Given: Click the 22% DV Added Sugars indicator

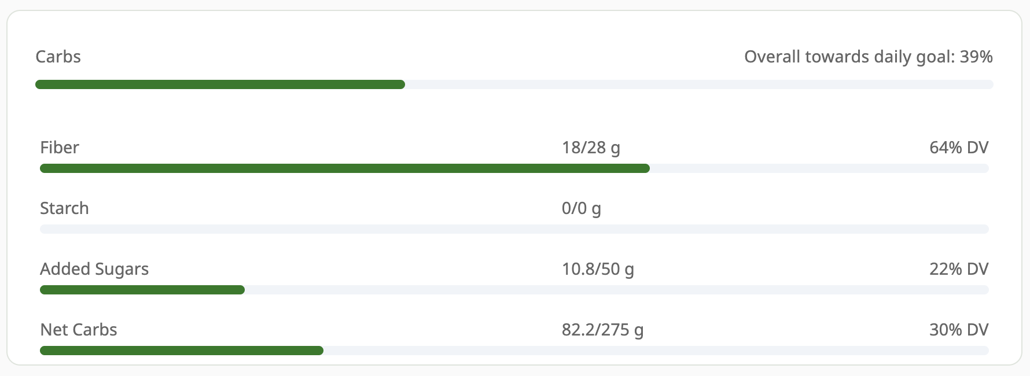Looking at the screenshot, I should coord(961,269).
